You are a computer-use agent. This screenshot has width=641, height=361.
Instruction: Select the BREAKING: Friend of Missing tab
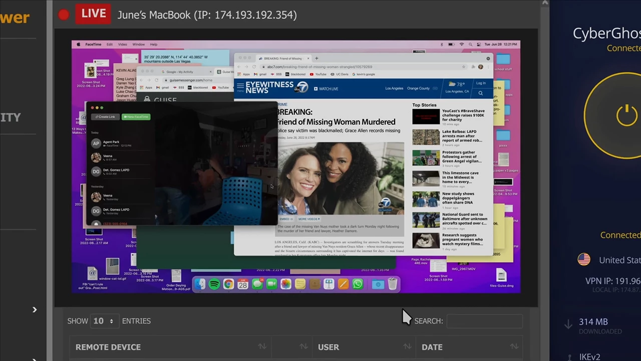[x=283, y=58]
